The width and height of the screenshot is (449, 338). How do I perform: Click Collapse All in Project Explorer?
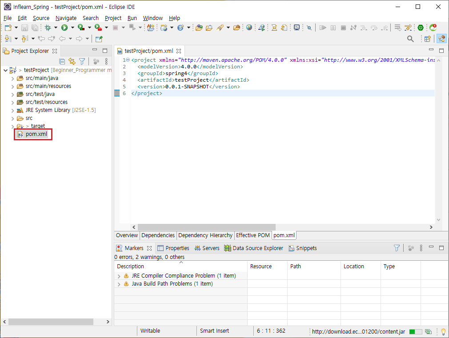tap(62, 61)
